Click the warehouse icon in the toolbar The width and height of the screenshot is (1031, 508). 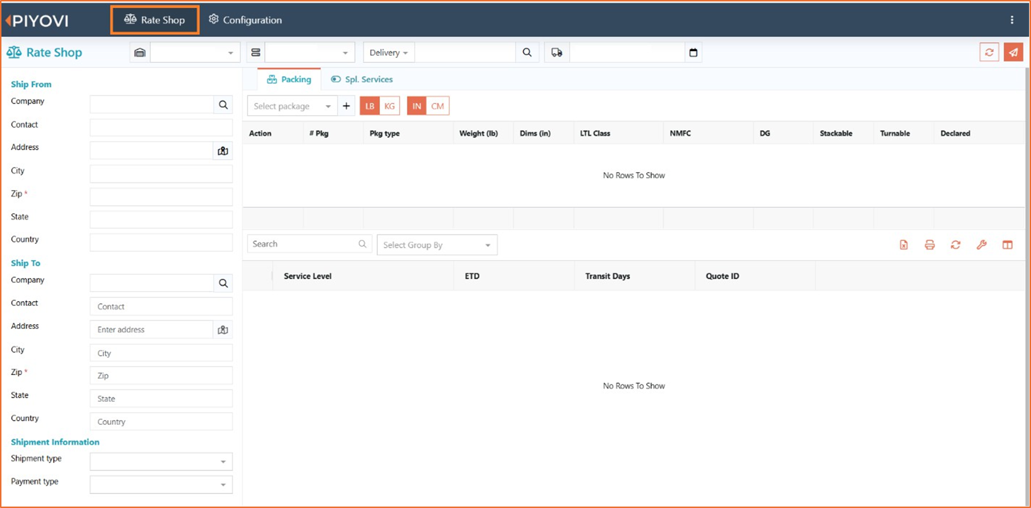pos(140,52)
